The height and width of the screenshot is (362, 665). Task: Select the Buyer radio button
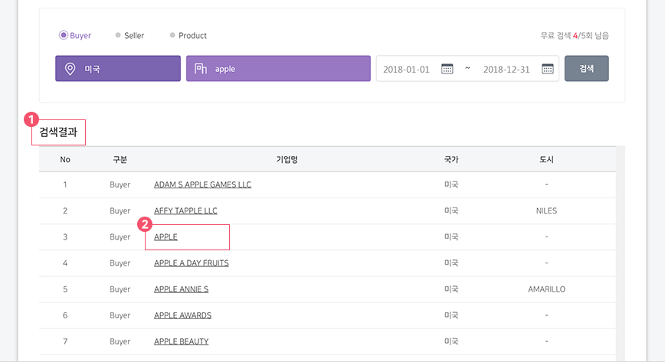tap(63, 35)
